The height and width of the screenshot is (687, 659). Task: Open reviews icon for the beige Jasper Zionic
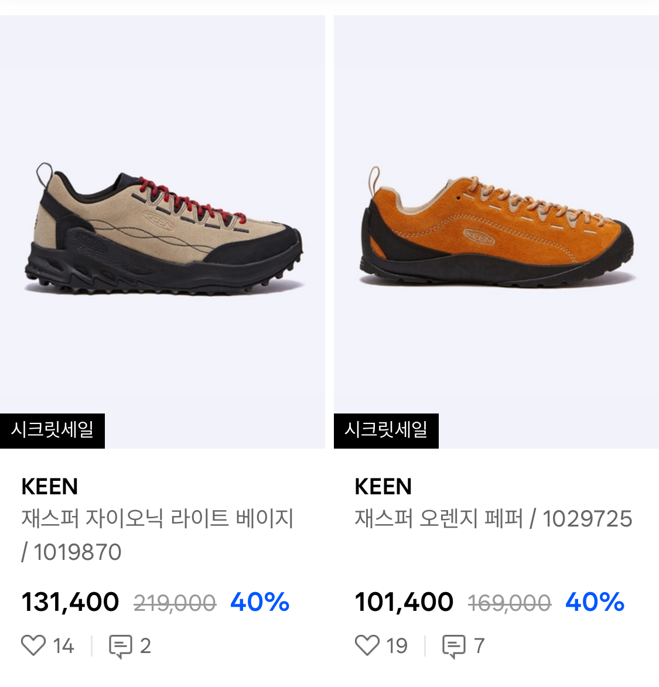pyautogui.click(x=121, y=646)
